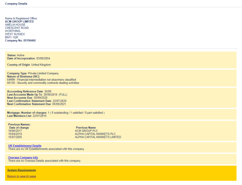Open the UK Establishment Details link

point(25,146)
